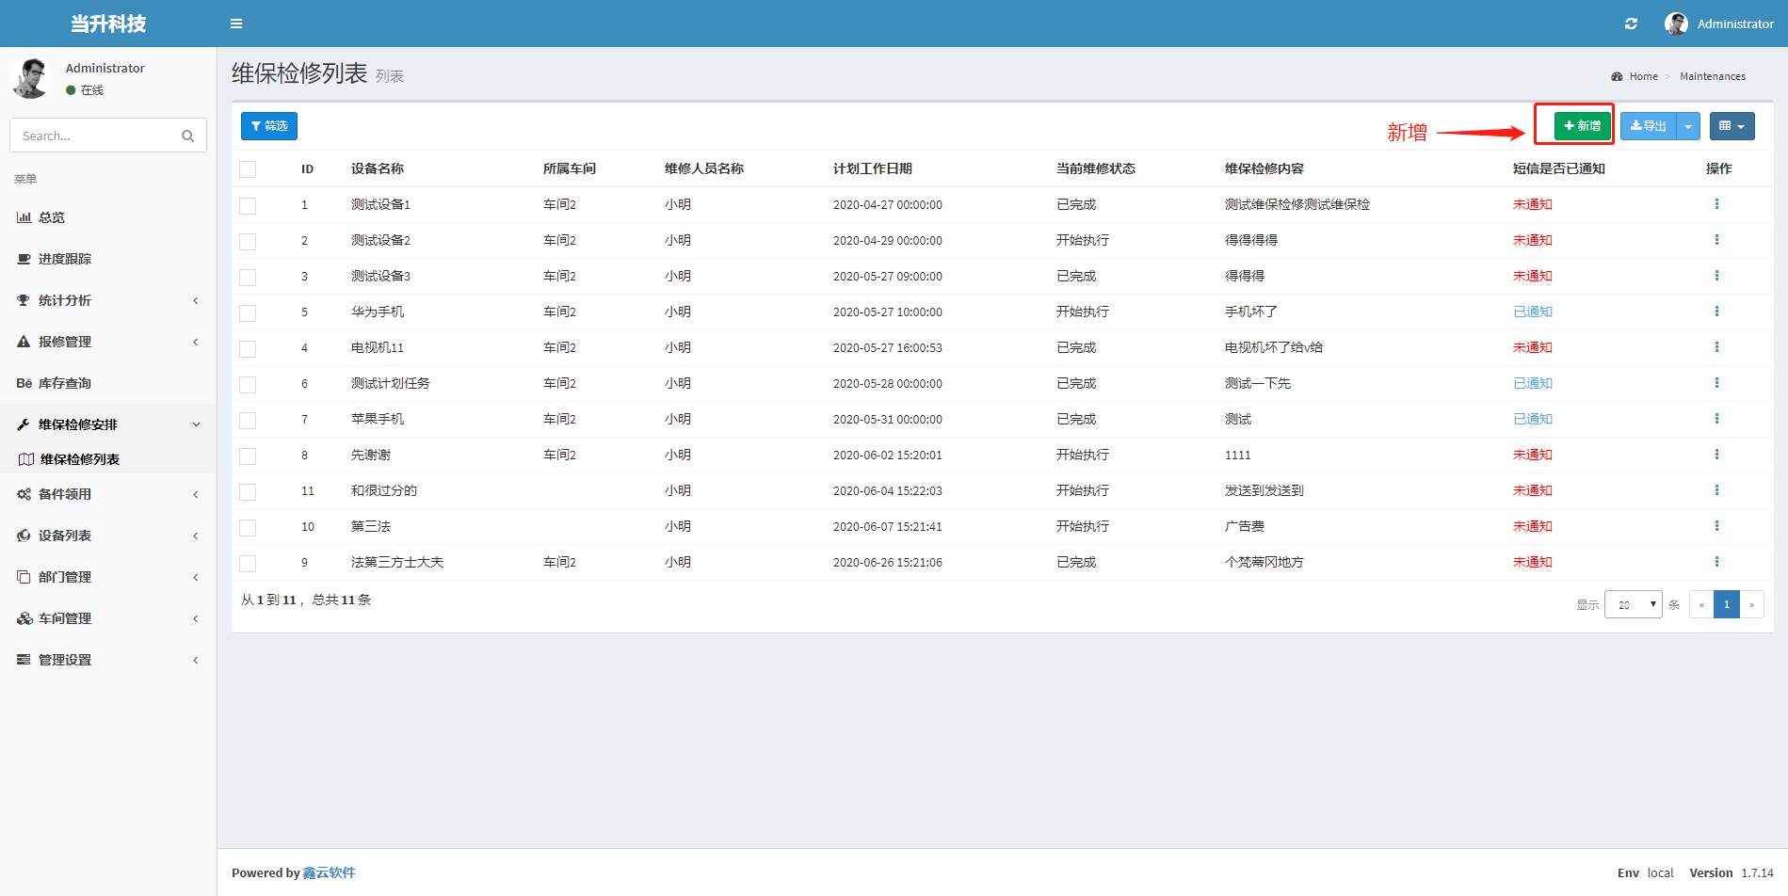Viewport: 1788px width, 896px height.
Task: Select the checkbox for 电视机11 row
Action: pyautogui.click(x=248, y=349)
